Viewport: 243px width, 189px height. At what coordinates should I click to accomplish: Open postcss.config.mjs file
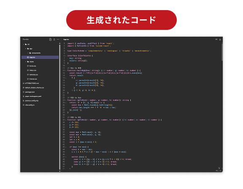click(x=31, y=101)
